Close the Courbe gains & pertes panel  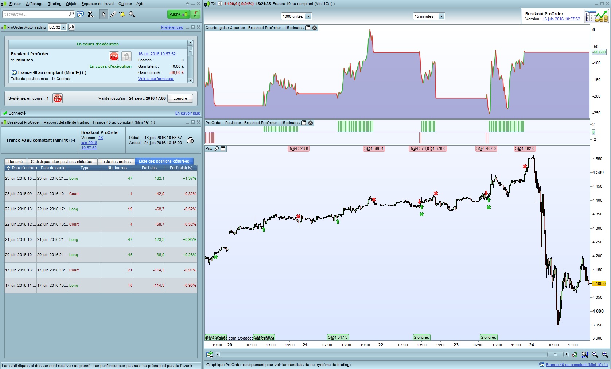pos(315,28)
